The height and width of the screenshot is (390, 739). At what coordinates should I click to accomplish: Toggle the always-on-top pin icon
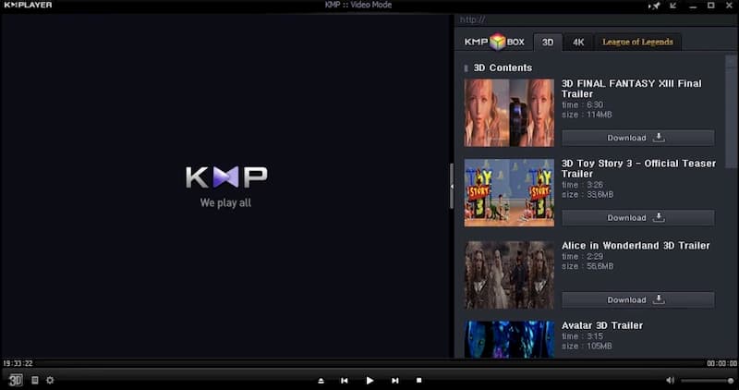coord(655,6)
